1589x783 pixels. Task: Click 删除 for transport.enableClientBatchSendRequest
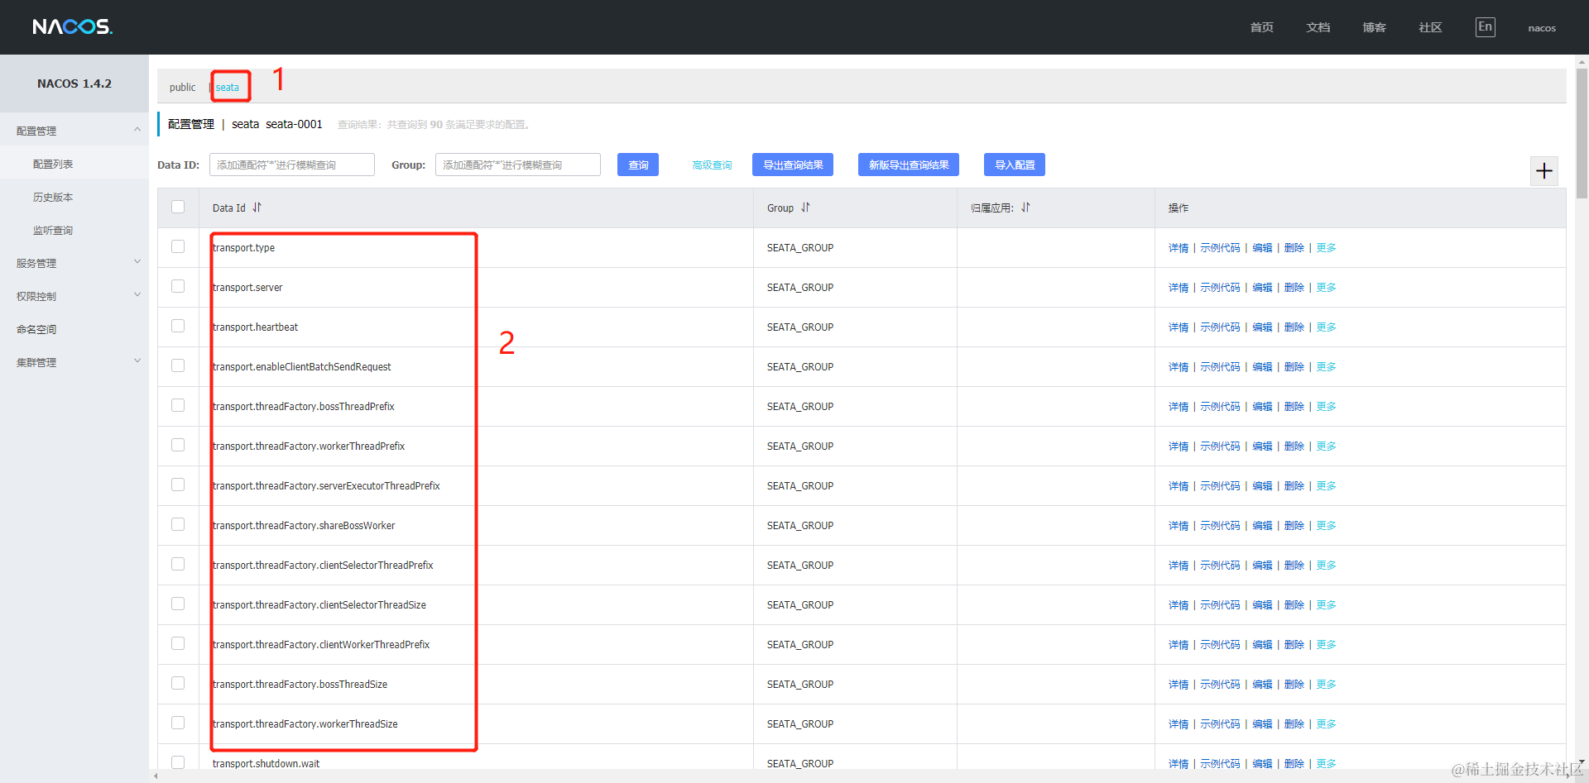coord(1294,367)
